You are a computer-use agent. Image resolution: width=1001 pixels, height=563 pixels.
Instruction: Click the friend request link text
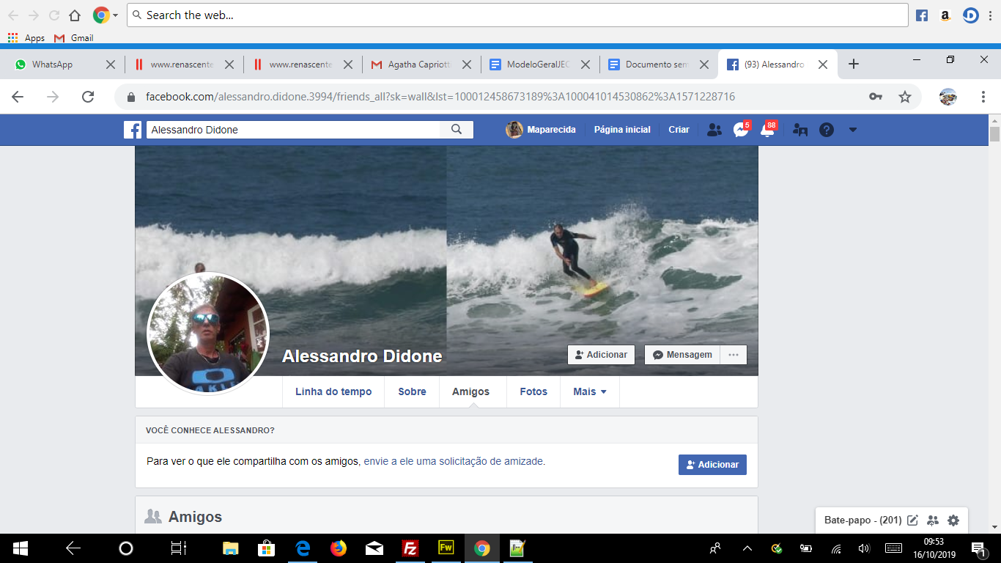pos(454,462)
